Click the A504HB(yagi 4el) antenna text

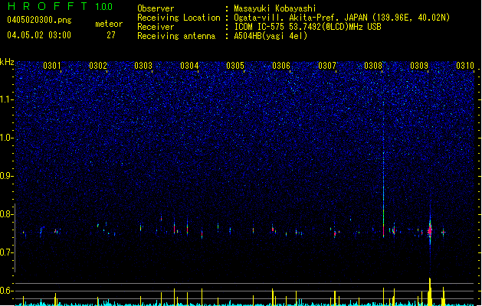pyautogui.click(x=271, y=36)
